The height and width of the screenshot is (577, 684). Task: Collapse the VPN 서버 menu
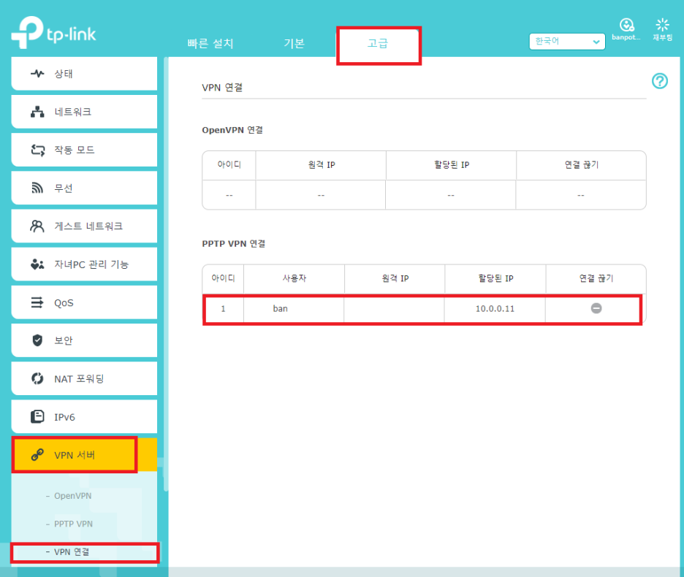pos(84,455)
